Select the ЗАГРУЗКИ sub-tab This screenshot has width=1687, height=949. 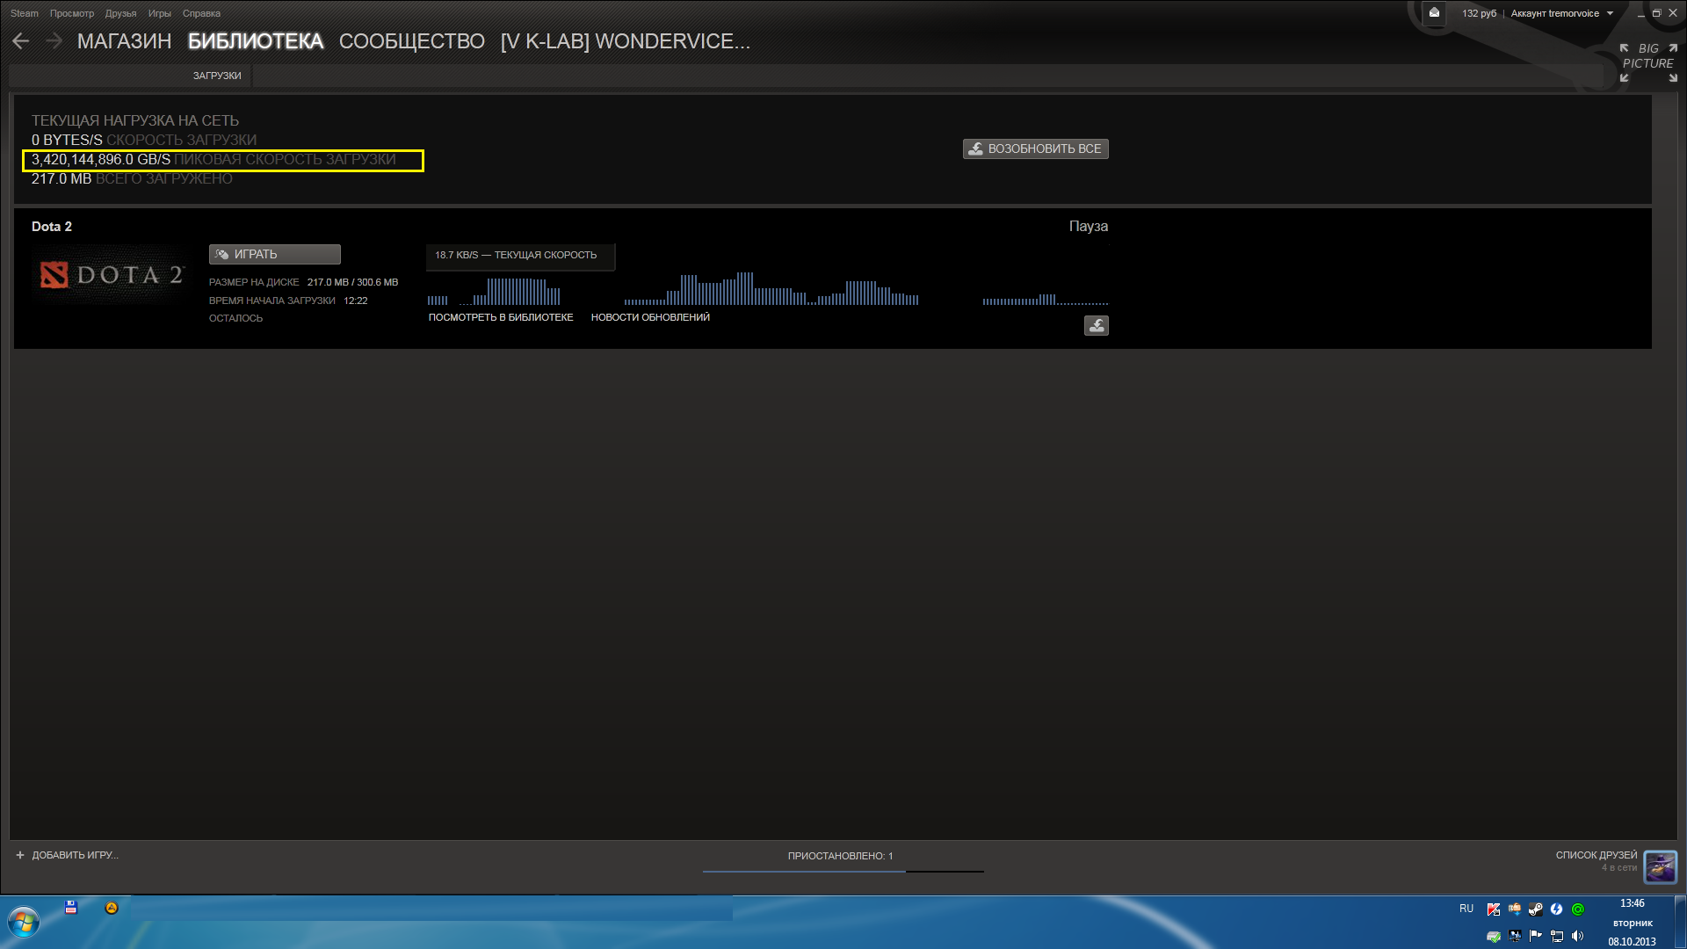(217, 76)
